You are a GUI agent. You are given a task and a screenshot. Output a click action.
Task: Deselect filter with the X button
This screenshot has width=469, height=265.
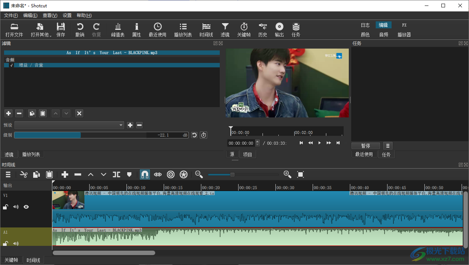[x=79, y=113]
